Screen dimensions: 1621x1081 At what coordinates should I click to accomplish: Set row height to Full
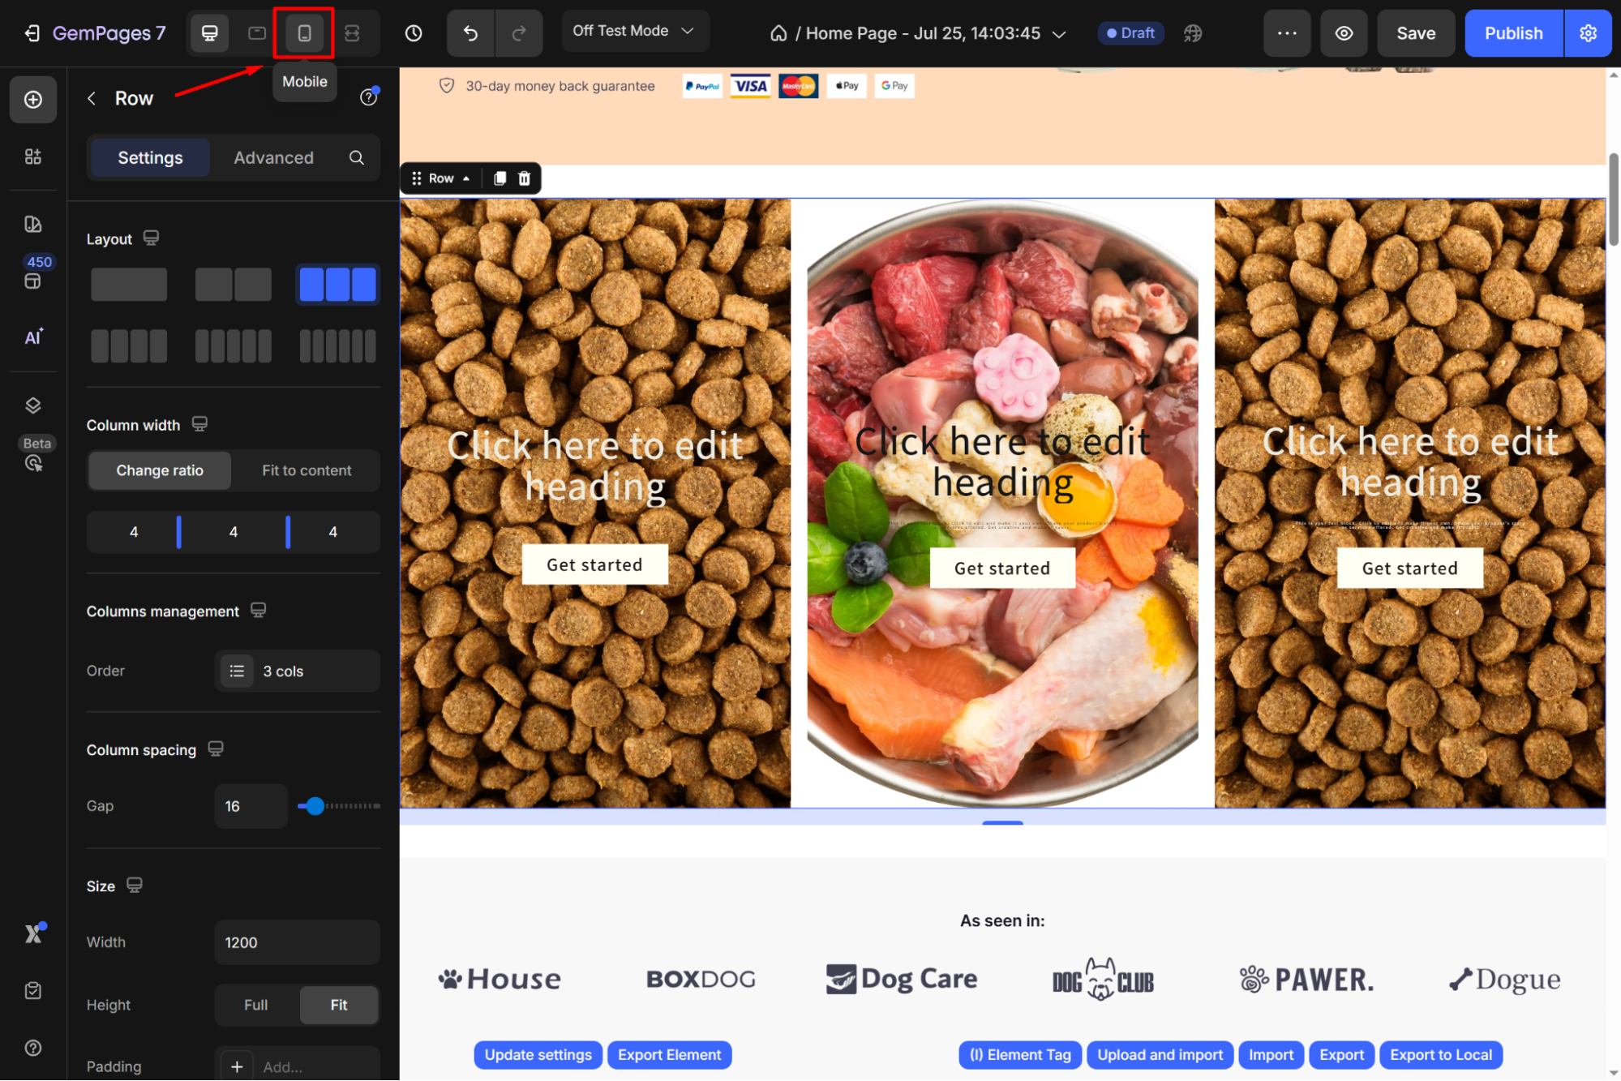(x=255, y=1005)
